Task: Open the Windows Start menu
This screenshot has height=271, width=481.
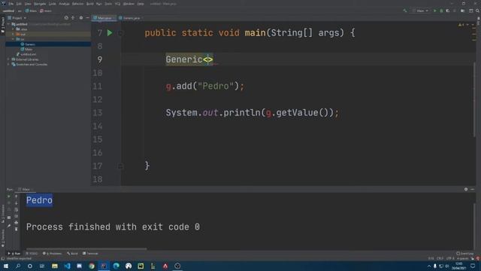Action: (x=6, y=266)
